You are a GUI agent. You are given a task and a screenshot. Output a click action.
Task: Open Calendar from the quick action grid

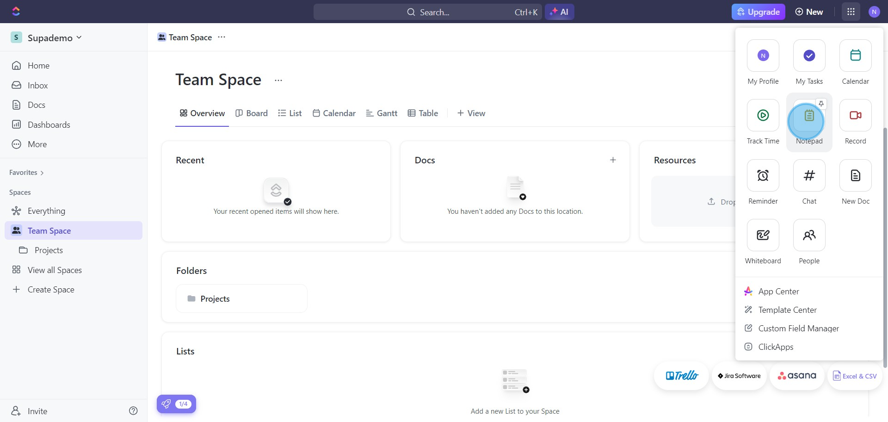[855, 62]
